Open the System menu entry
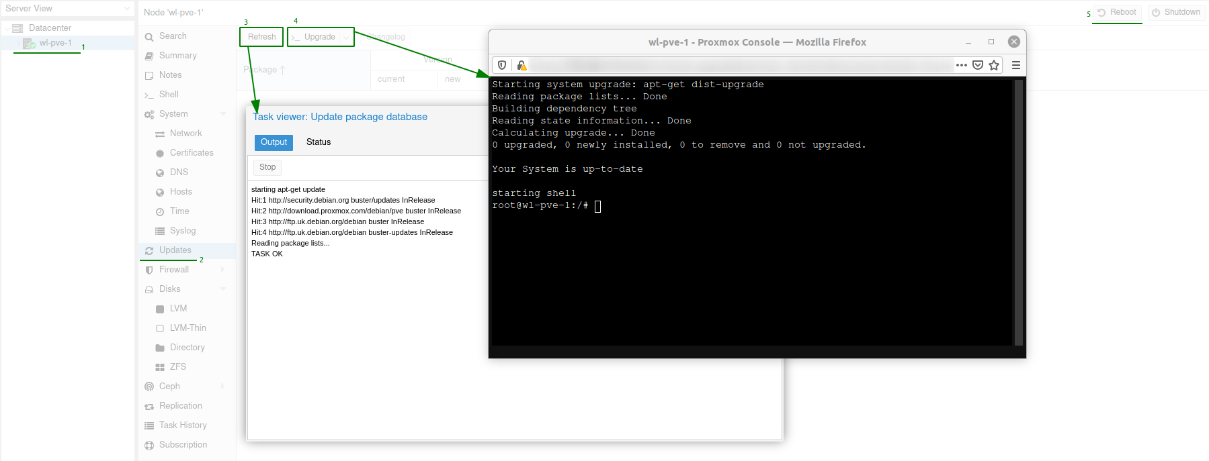The height and width of the screenshot is (461, 1209). [x=173, y=114]
